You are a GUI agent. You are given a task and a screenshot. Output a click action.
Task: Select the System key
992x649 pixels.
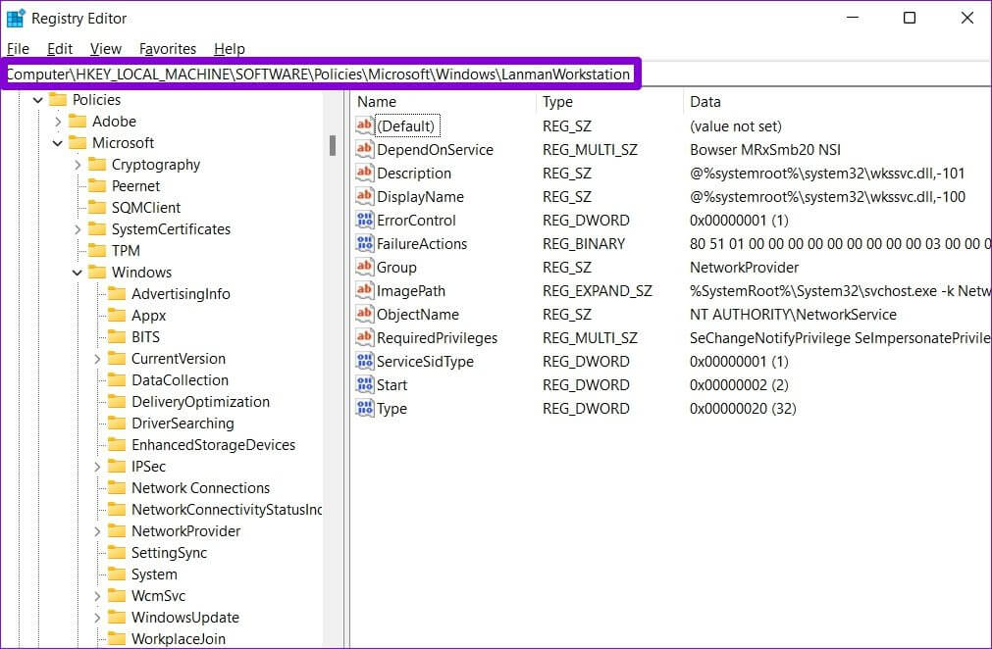154,574
